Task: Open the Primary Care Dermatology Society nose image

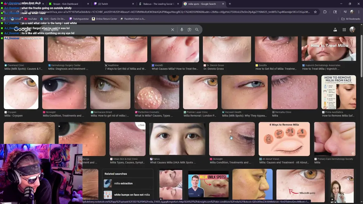Action: (335, 139)
